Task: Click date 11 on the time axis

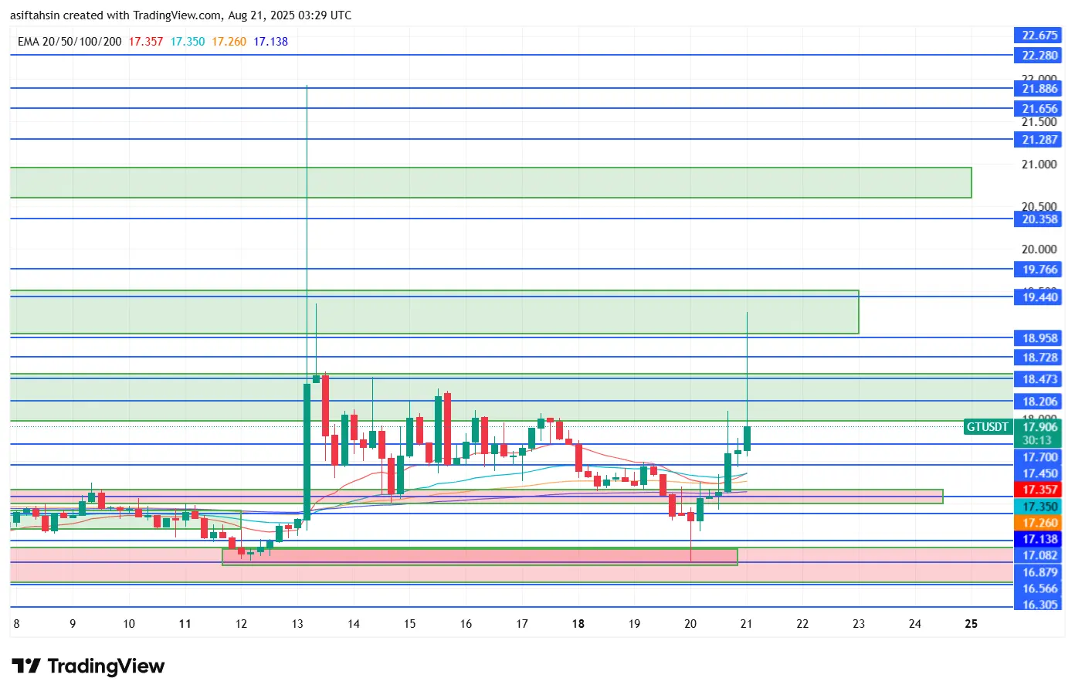Action: [x=185, y=624]
